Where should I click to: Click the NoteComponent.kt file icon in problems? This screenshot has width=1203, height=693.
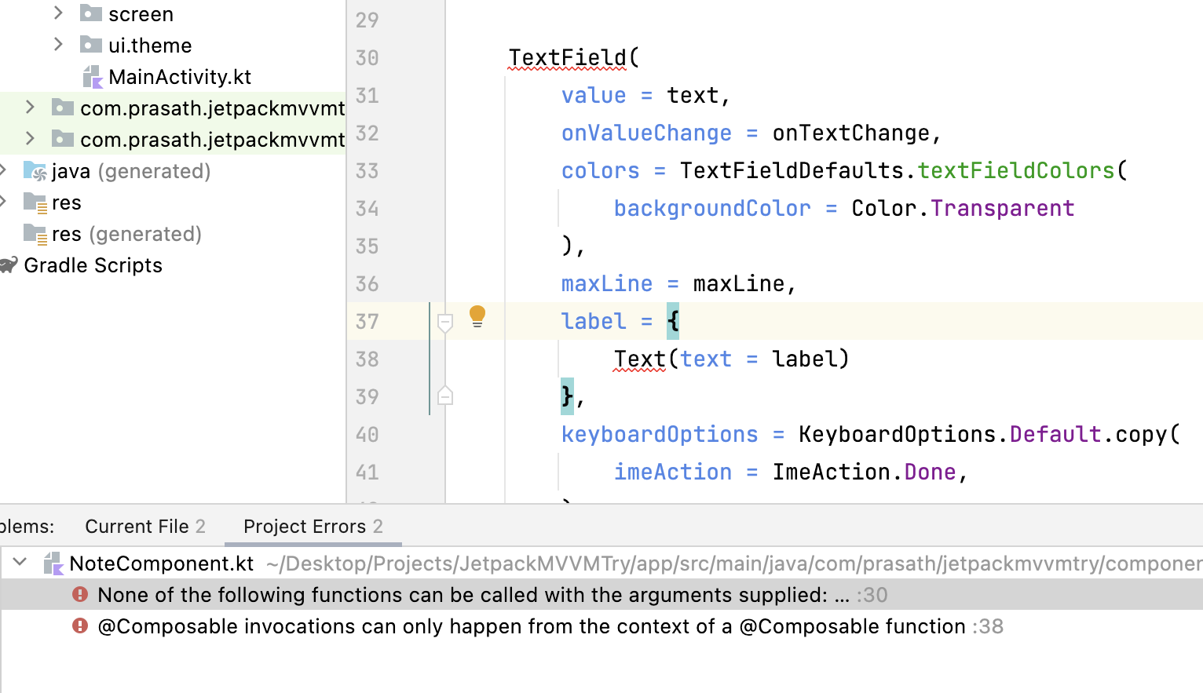tap(53, 564)
